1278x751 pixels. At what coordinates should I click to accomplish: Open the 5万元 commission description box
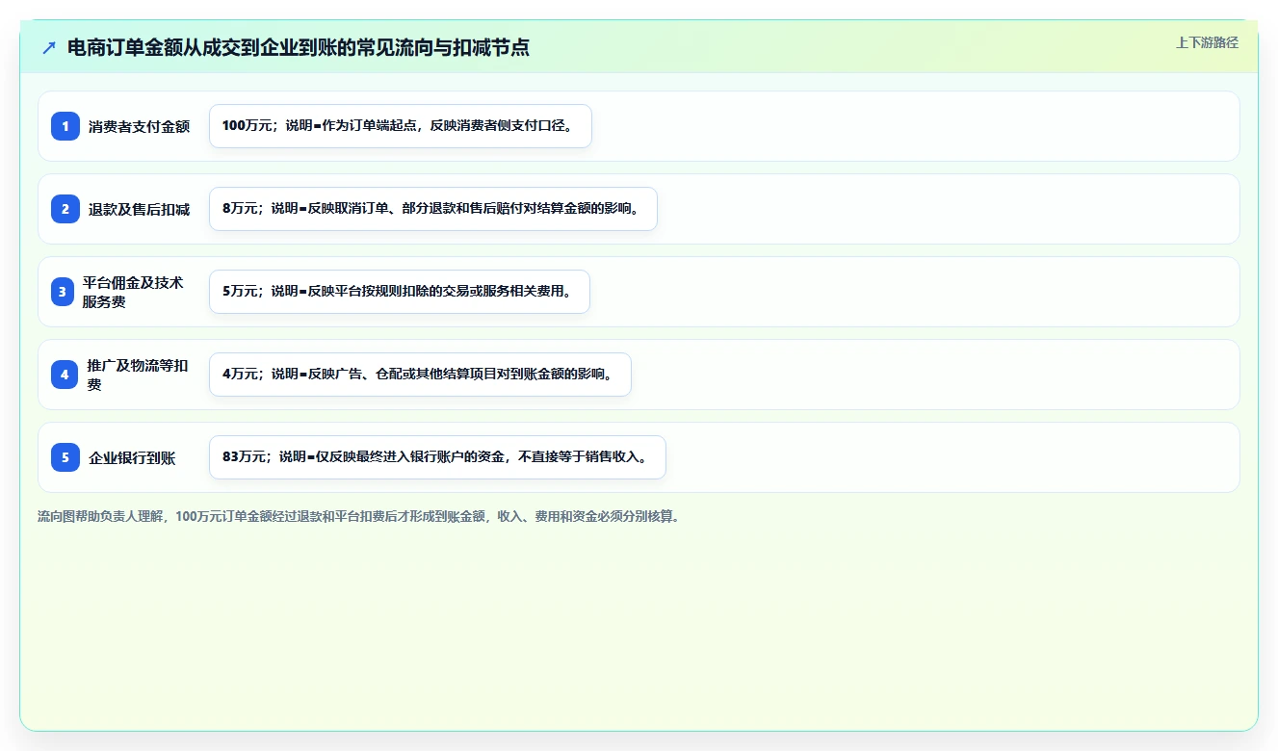point(399,292)
